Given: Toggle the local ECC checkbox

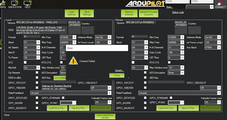Looking at the screenshot, I should [x=25, y=62].
